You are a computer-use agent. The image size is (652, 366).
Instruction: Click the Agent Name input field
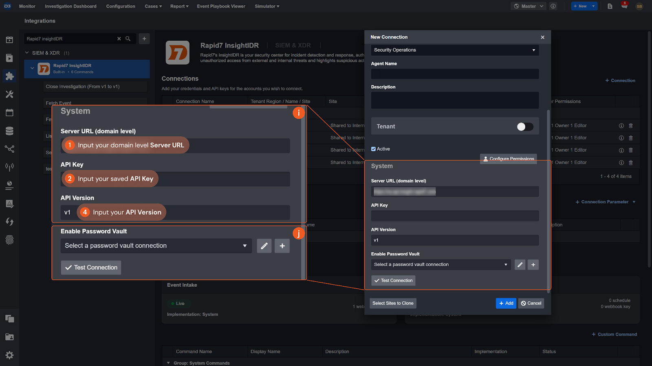click(x=455, y=74)
